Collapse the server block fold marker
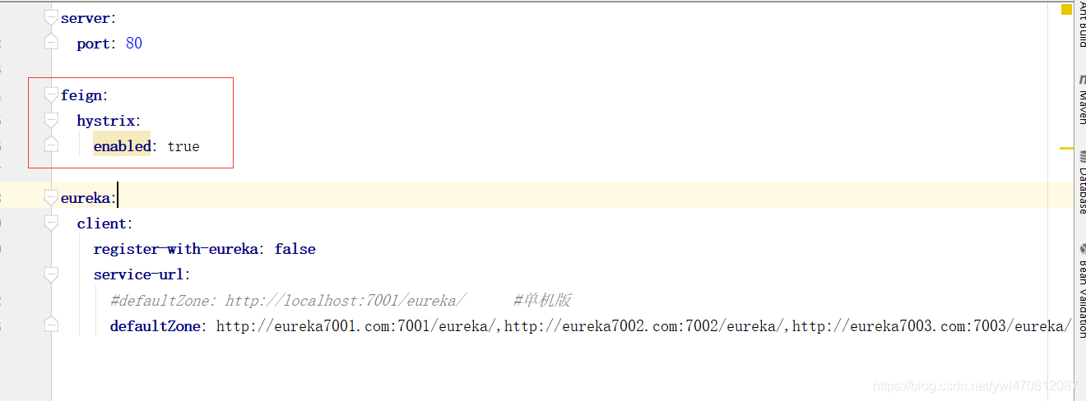 click(51, 18)
